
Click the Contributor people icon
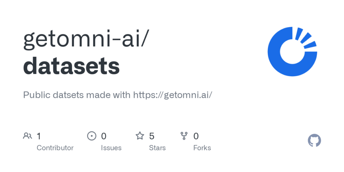[27, 136]
